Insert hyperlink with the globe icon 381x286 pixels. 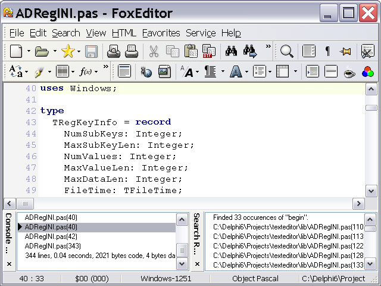[146, 72]
